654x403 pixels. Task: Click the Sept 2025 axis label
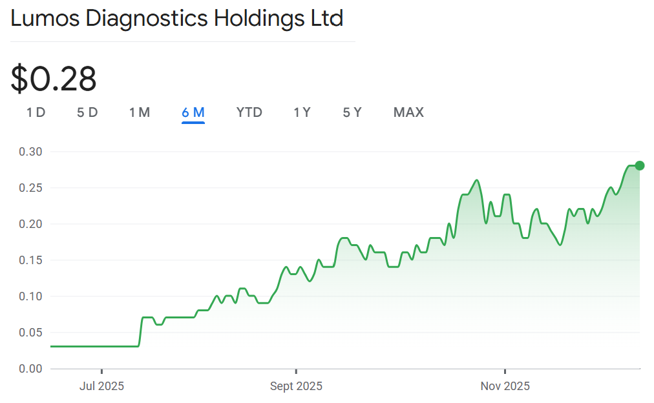(296, 386)
